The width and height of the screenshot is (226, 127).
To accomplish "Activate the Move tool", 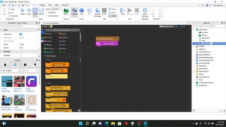I will 29,12.
